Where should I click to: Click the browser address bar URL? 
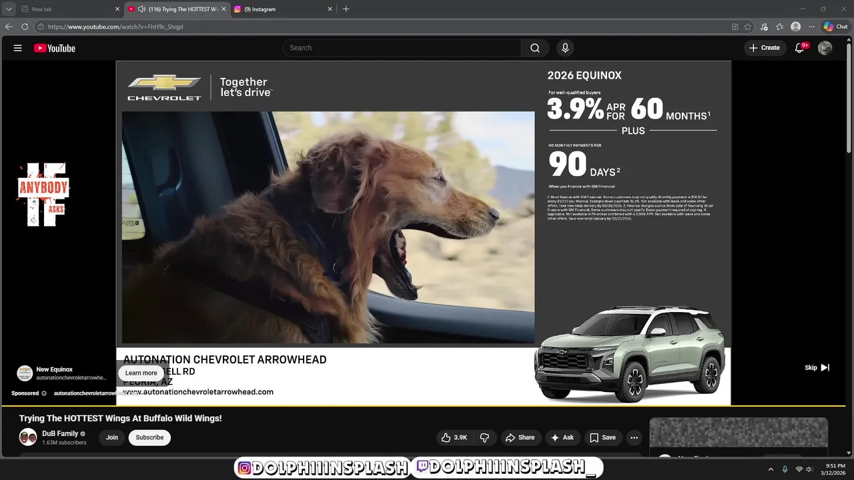(115, 27)
